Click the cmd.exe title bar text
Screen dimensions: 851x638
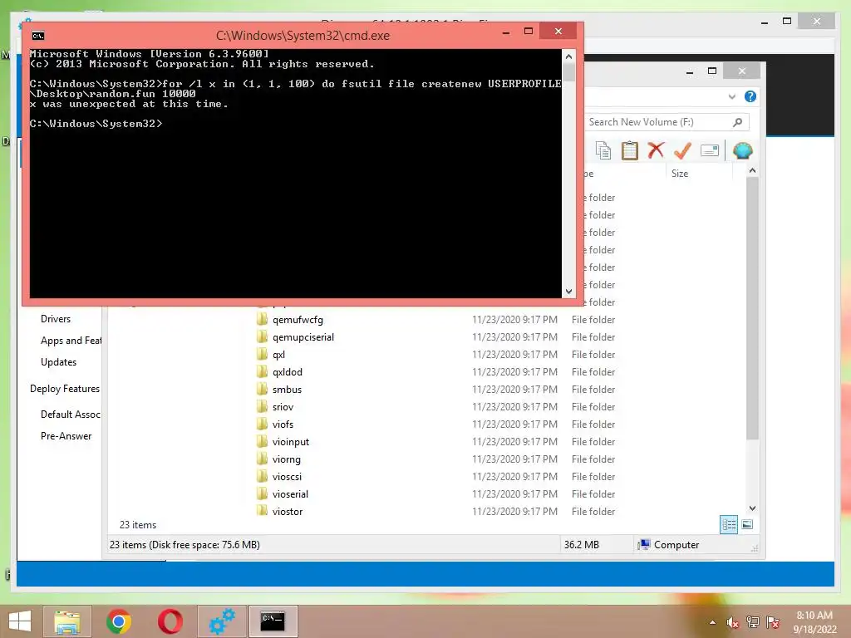[x=303, y=36]
